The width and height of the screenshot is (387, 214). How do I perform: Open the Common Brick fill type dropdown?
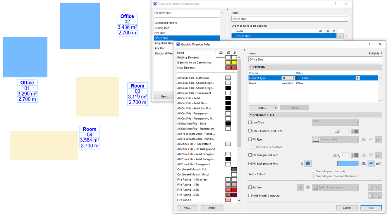coord(335,139)
